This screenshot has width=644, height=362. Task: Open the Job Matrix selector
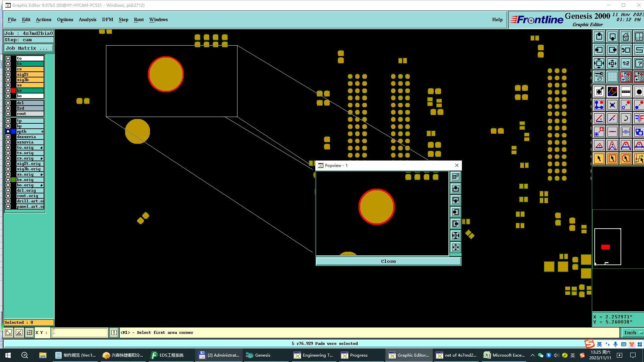[x=29, y=48]
